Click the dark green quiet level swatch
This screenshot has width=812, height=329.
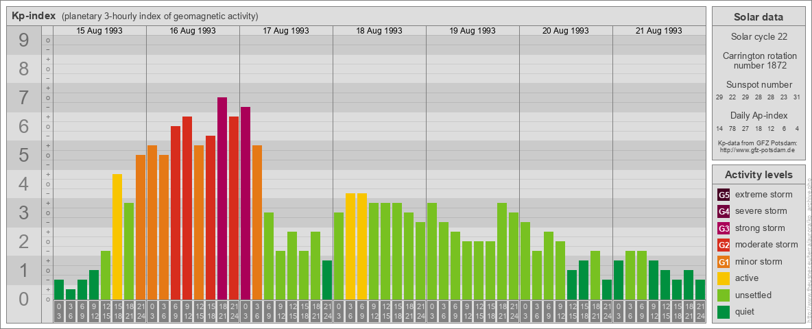724,312
